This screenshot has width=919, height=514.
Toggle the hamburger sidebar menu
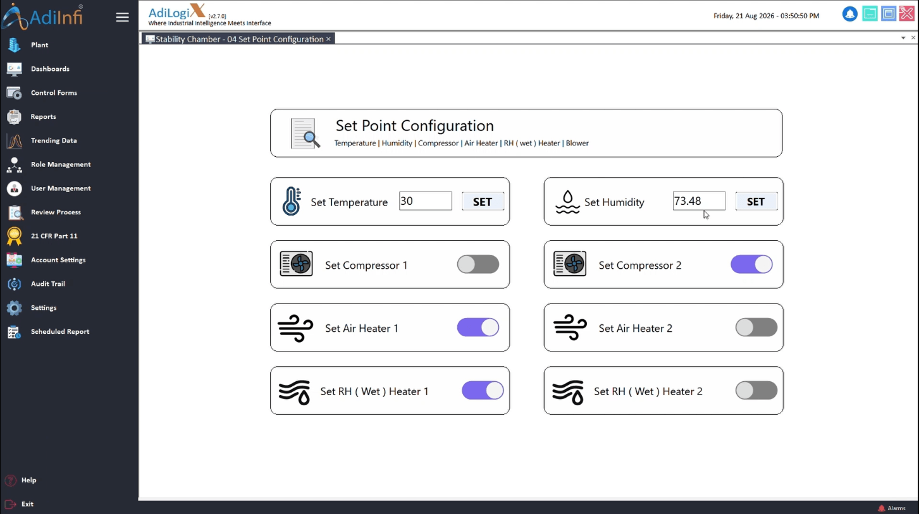[122, 18]
